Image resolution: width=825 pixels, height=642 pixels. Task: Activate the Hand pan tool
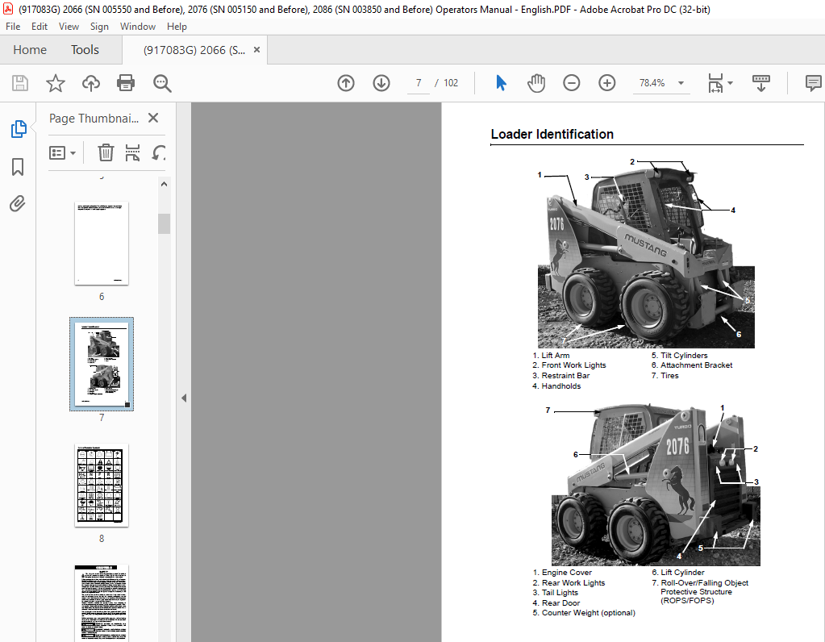536,83
